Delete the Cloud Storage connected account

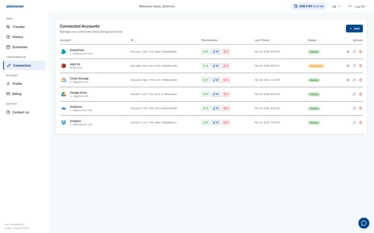point(360,80)
